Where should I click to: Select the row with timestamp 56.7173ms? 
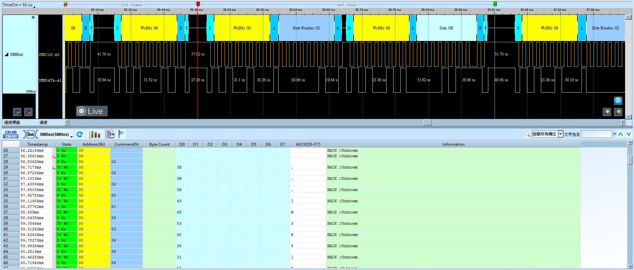[x=291, y=167]
